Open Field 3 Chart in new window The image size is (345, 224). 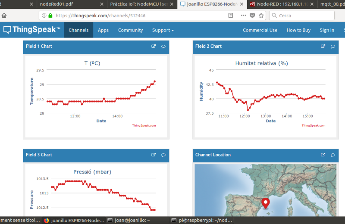(154, 155)
